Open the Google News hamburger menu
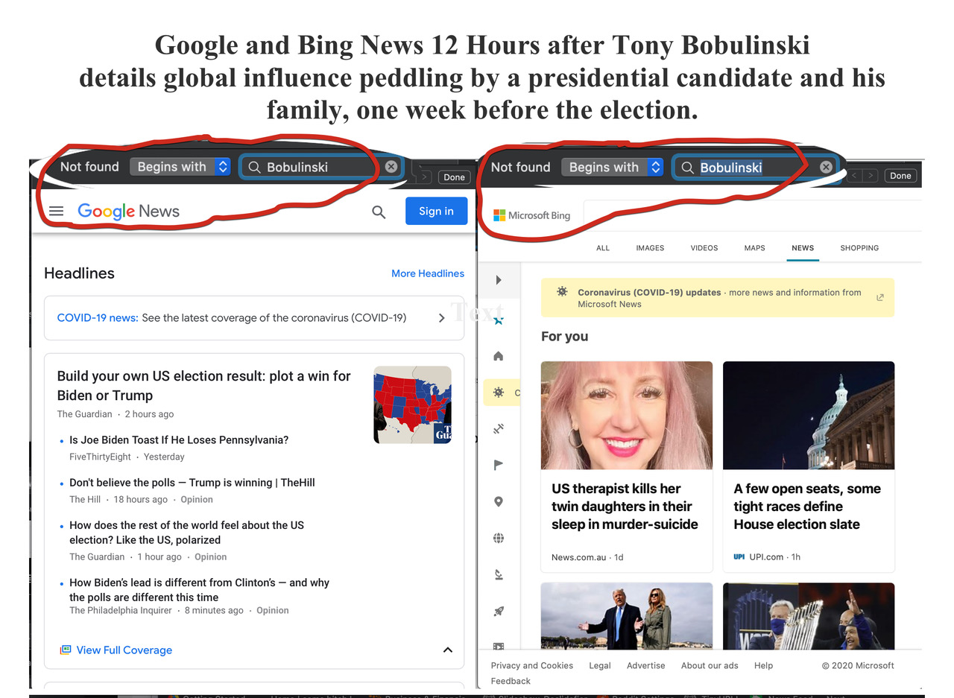The image size is (954, 698). pyautogui.click(x=56, y=212)
